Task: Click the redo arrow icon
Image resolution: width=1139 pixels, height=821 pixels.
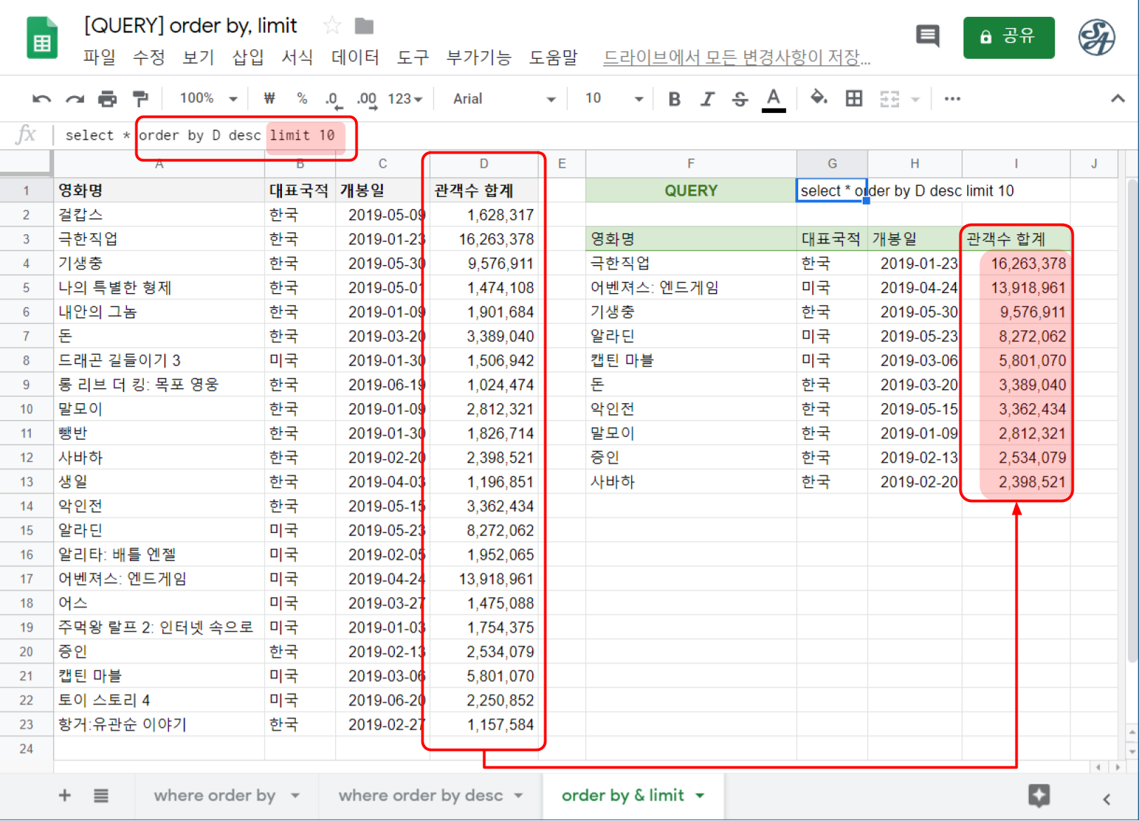Action: (x=74, y=99)
